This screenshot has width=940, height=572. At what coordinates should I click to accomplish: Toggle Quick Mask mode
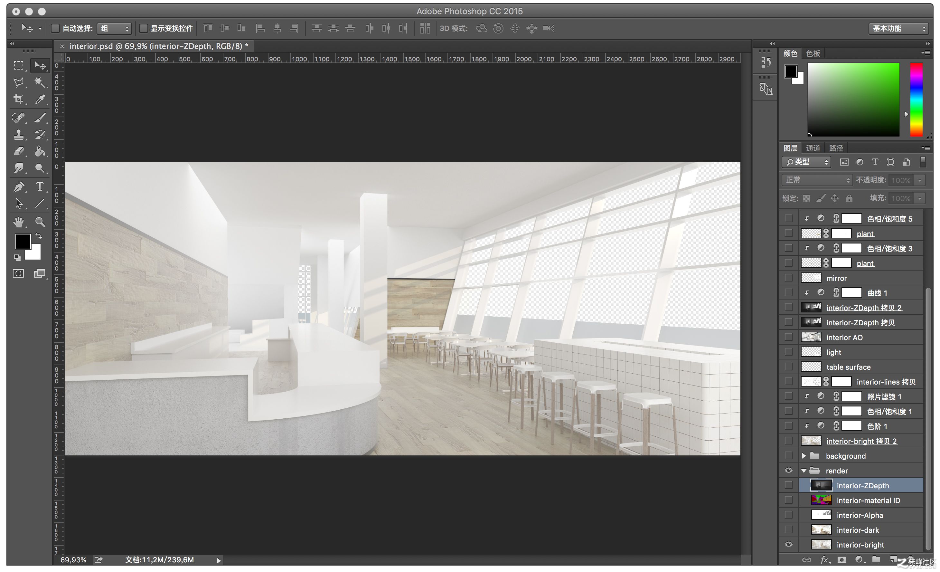click(x=18, y=273)
